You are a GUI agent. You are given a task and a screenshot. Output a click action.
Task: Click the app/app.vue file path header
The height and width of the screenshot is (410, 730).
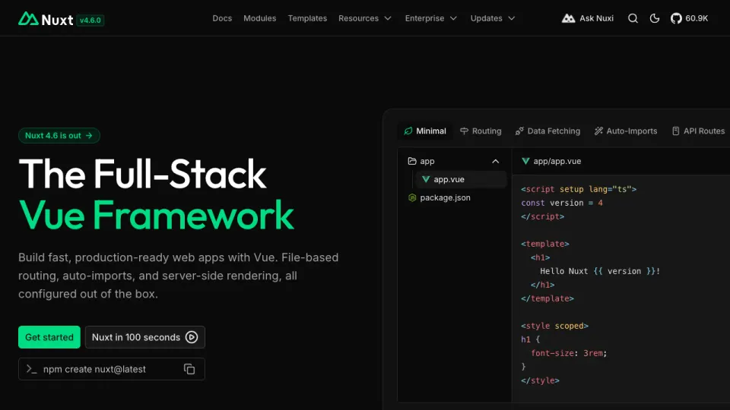(x=552, y=161)
